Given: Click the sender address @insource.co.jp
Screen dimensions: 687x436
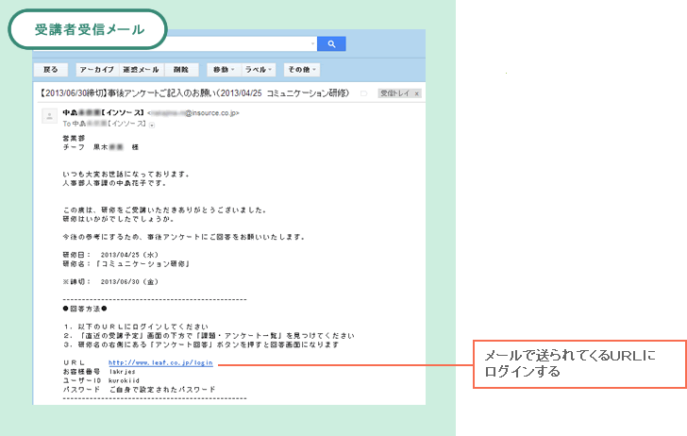Looking at the screenshot, I should [x=193, y=113].
